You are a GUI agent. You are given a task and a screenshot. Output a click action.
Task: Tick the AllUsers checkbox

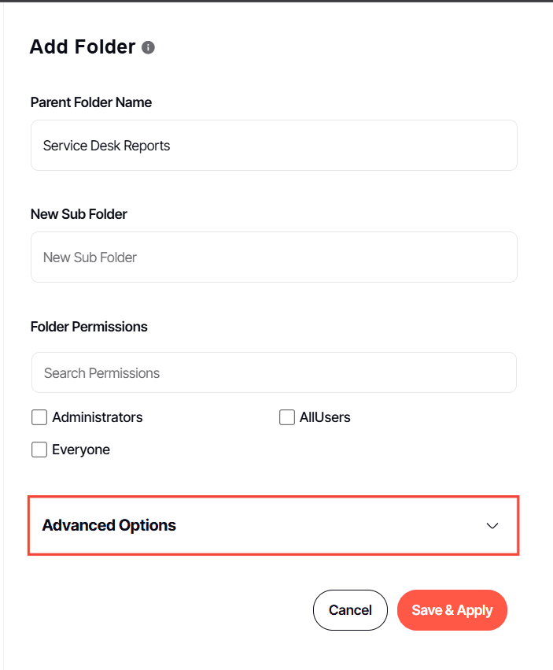click(x=287, y=417)
